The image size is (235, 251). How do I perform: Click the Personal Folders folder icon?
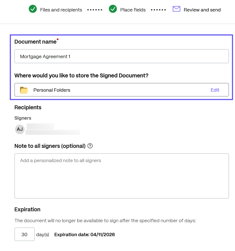[24, 90]
